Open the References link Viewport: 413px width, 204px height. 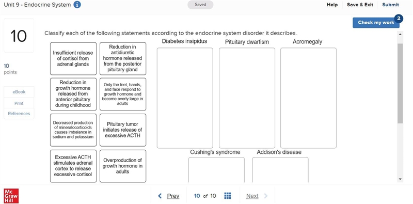pos(19,114)
